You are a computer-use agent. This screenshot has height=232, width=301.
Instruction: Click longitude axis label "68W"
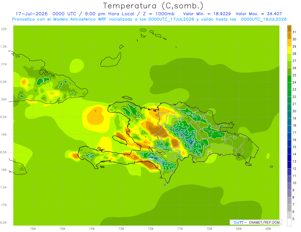coord(268,228)
